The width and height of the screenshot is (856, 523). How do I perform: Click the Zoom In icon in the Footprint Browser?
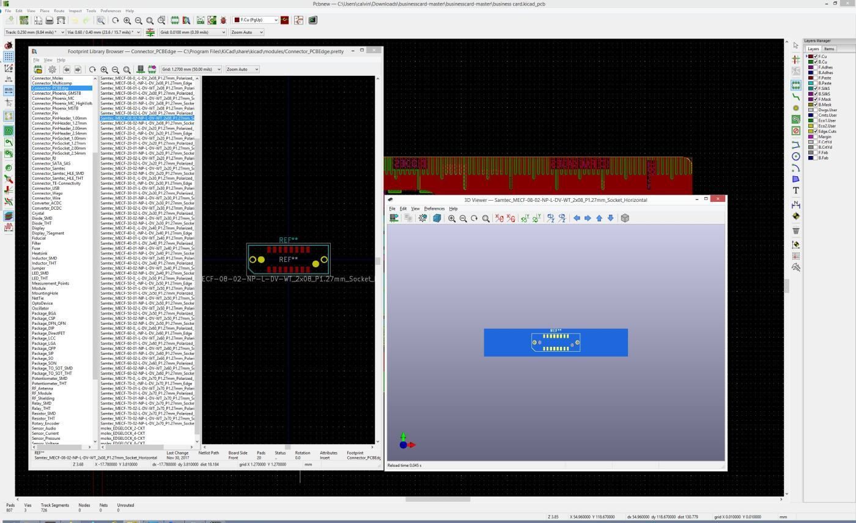(x=103, y=69)
